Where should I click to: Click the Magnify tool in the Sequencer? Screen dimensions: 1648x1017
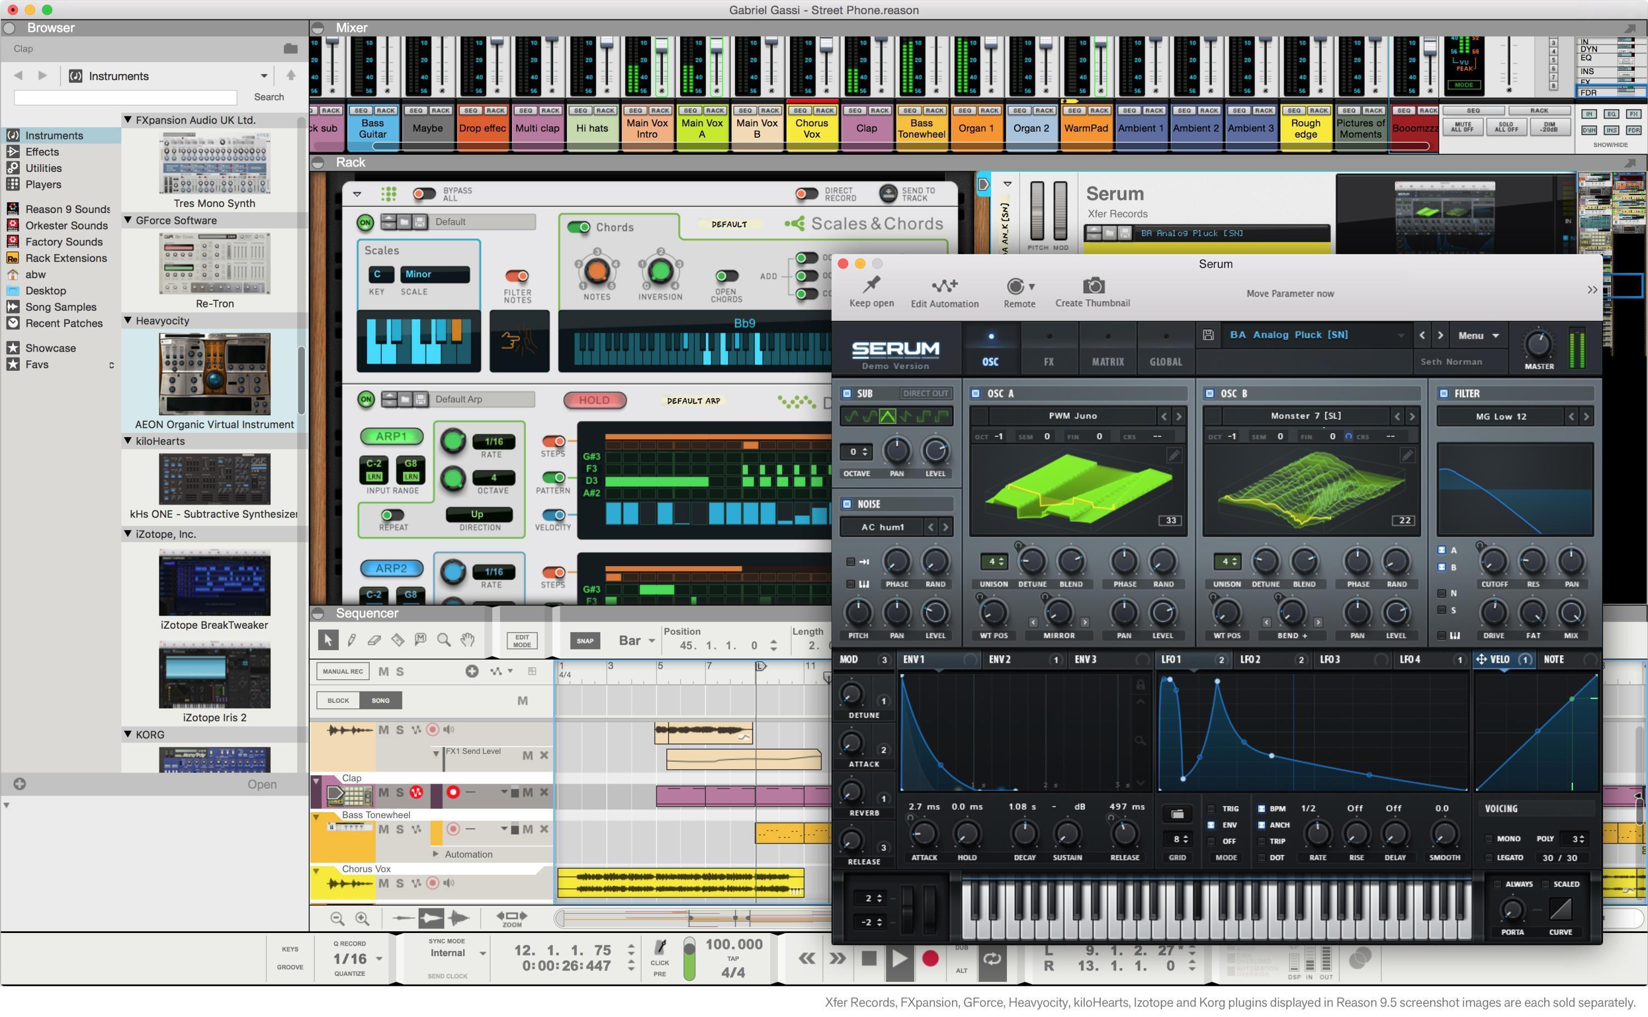tap(443, 640)
